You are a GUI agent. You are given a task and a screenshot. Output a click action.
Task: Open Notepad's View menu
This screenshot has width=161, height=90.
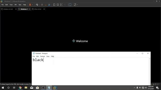coord(48,56)
